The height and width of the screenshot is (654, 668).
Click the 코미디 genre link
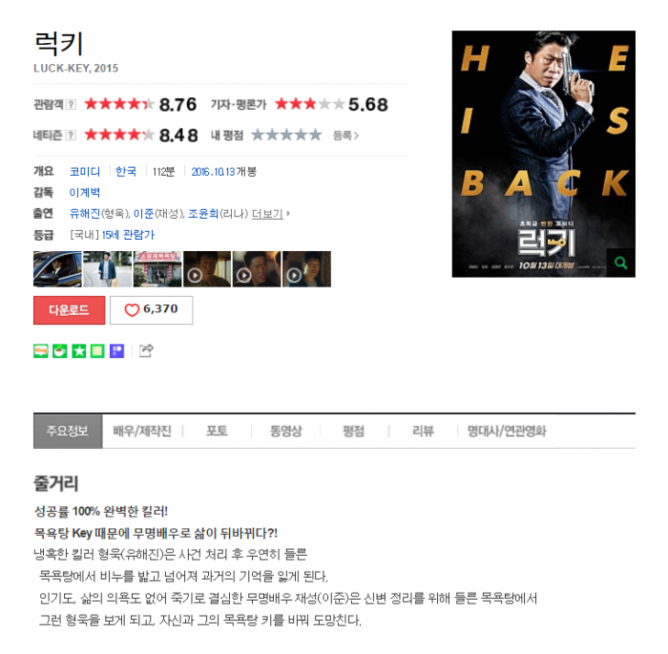tap(85, 172)
